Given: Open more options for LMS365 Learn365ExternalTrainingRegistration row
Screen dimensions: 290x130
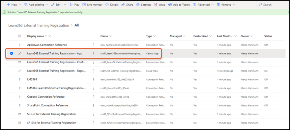Looking at the screenshot, I should click(x=93, y=88).
